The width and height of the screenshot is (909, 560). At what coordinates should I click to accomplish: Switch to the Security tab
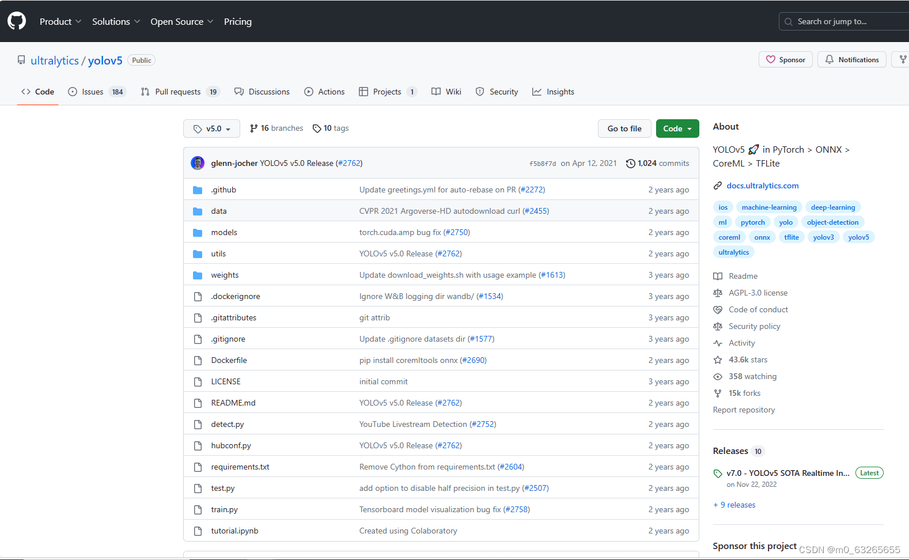point(497,92)
